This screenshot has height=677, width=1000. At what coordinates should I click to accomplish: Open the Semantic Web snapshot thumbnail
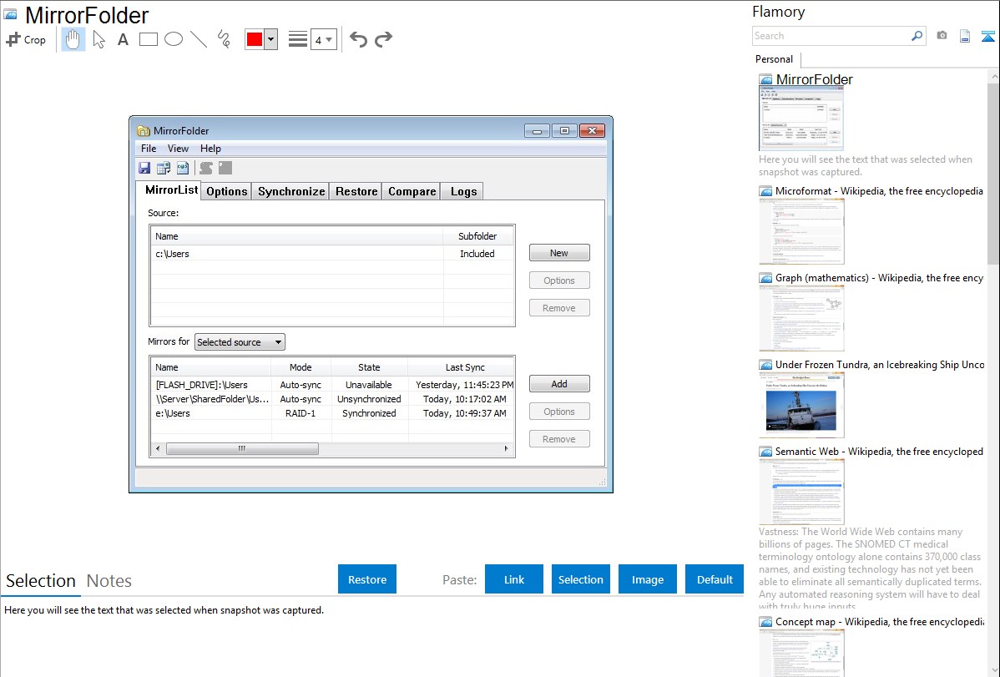801,492
